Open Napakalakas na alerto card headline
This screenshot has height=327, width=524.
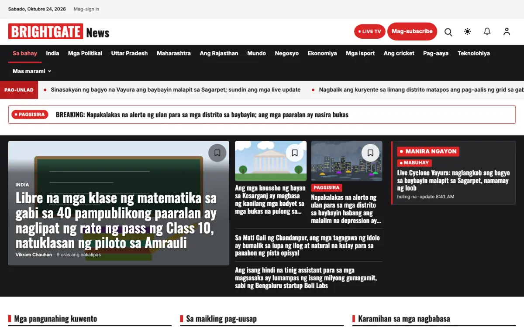(346, 209)
